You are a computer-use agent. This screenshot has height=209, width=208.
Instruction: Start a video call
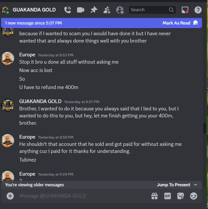click(81, 10)
